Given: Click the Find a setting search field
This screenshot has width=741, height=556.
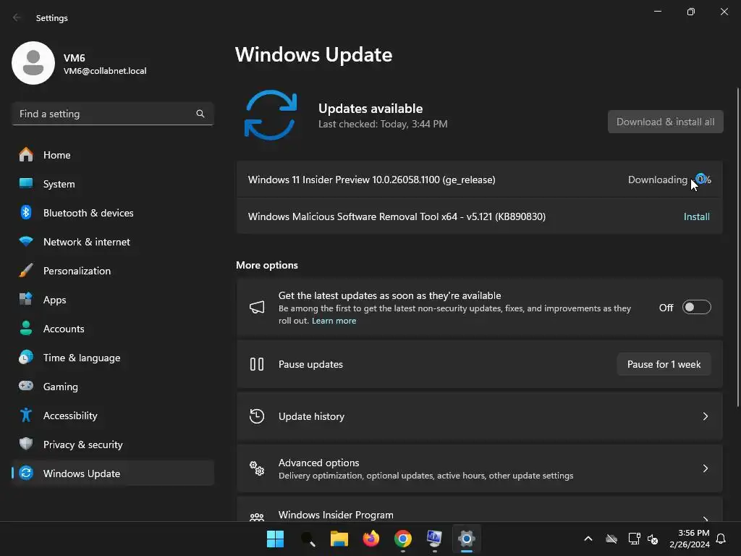Looking at the screenshot, I should 112,114.
